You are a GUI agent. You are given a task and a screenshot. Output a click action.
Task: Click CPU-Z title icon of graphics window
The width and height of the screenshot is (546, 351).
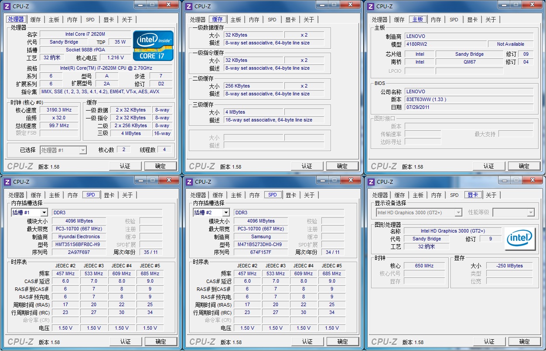coord(371,182)
